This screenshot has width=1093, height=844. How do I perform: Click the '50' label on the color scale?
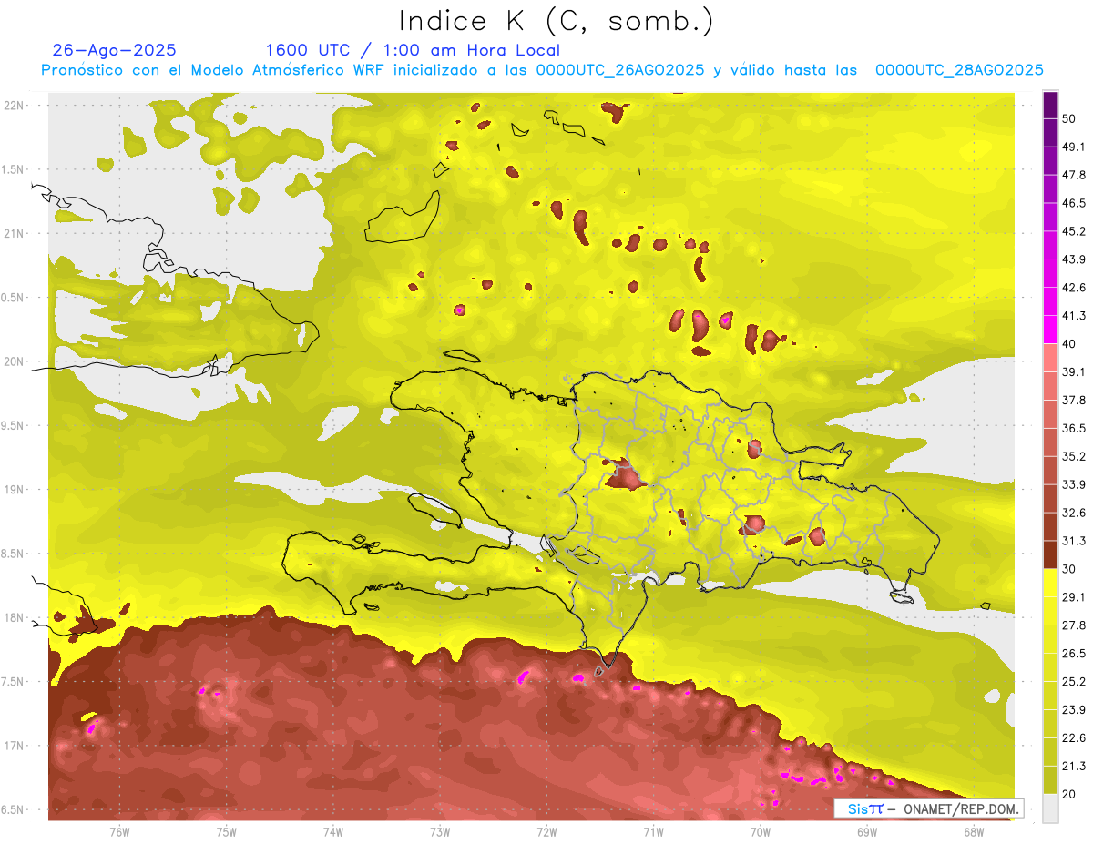(x=1069, y=119)
